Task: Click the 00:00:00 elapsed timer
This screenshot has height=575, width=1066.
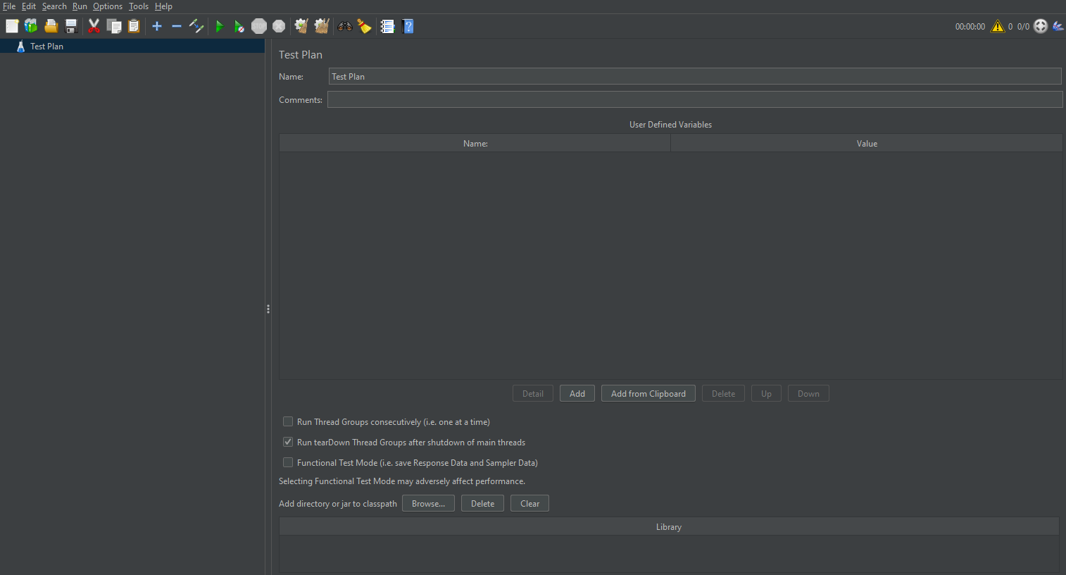Action: [970, 27]
